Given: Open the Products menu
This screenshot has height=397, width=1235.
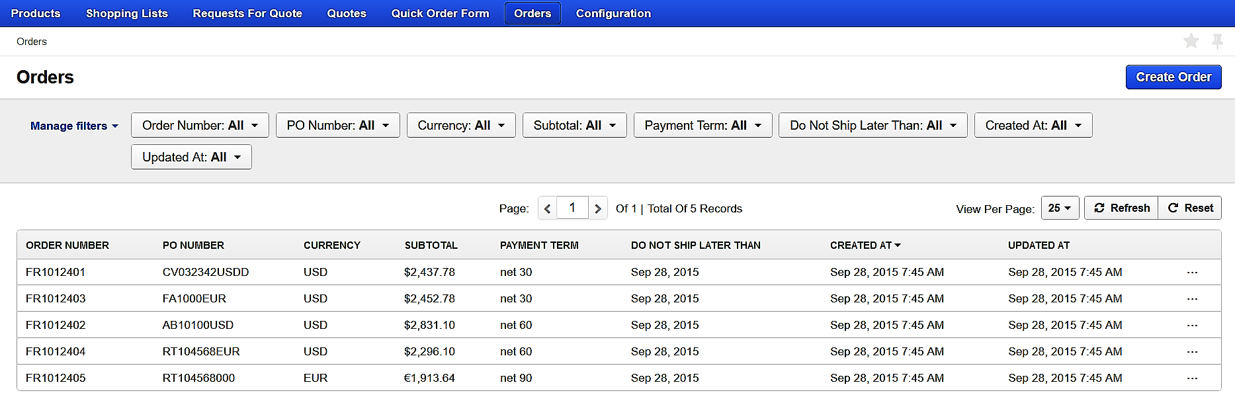Looking at the screenshot, I should click(36, 13).
